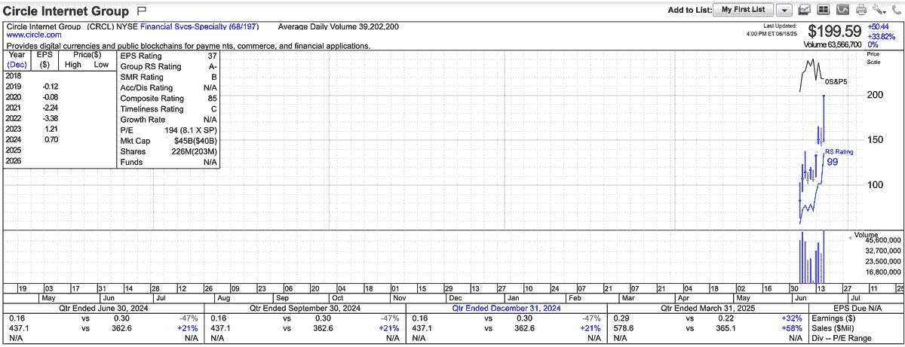Open the grid layout view icon
This screenshot has width=905, height=347.
pos(824,10)
